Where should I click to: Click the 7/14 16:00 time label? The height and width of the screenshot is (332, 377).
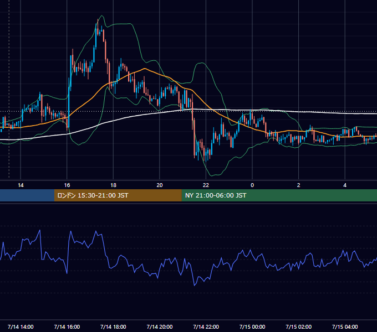67,326
